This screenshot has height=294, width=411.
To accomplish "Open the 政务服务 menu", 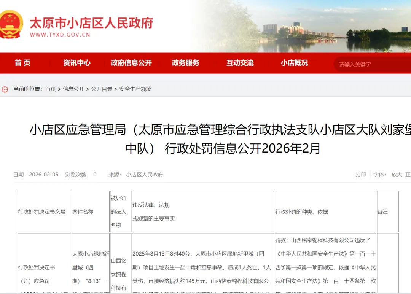I will pos(186,63).
